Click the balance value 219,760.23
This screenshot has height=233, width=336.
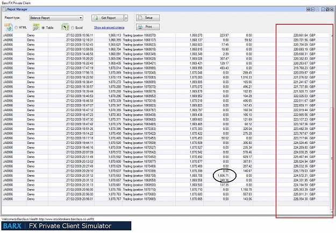pyautogui.click(x=301, y=68)
